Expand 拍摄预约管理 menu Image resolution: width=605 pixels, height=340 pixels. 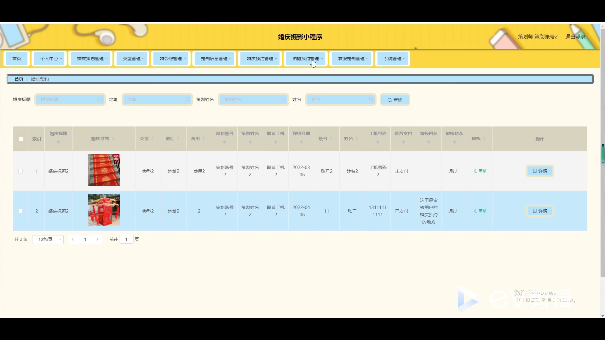[x=306, y=59]
